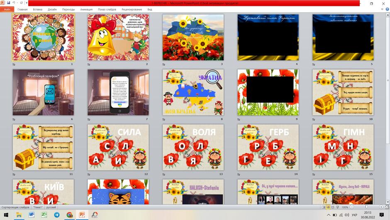The image size is (390, 220).
Task: Click animation star icon under slide 8
Action: pyautogui.click(x=163, y=119)
